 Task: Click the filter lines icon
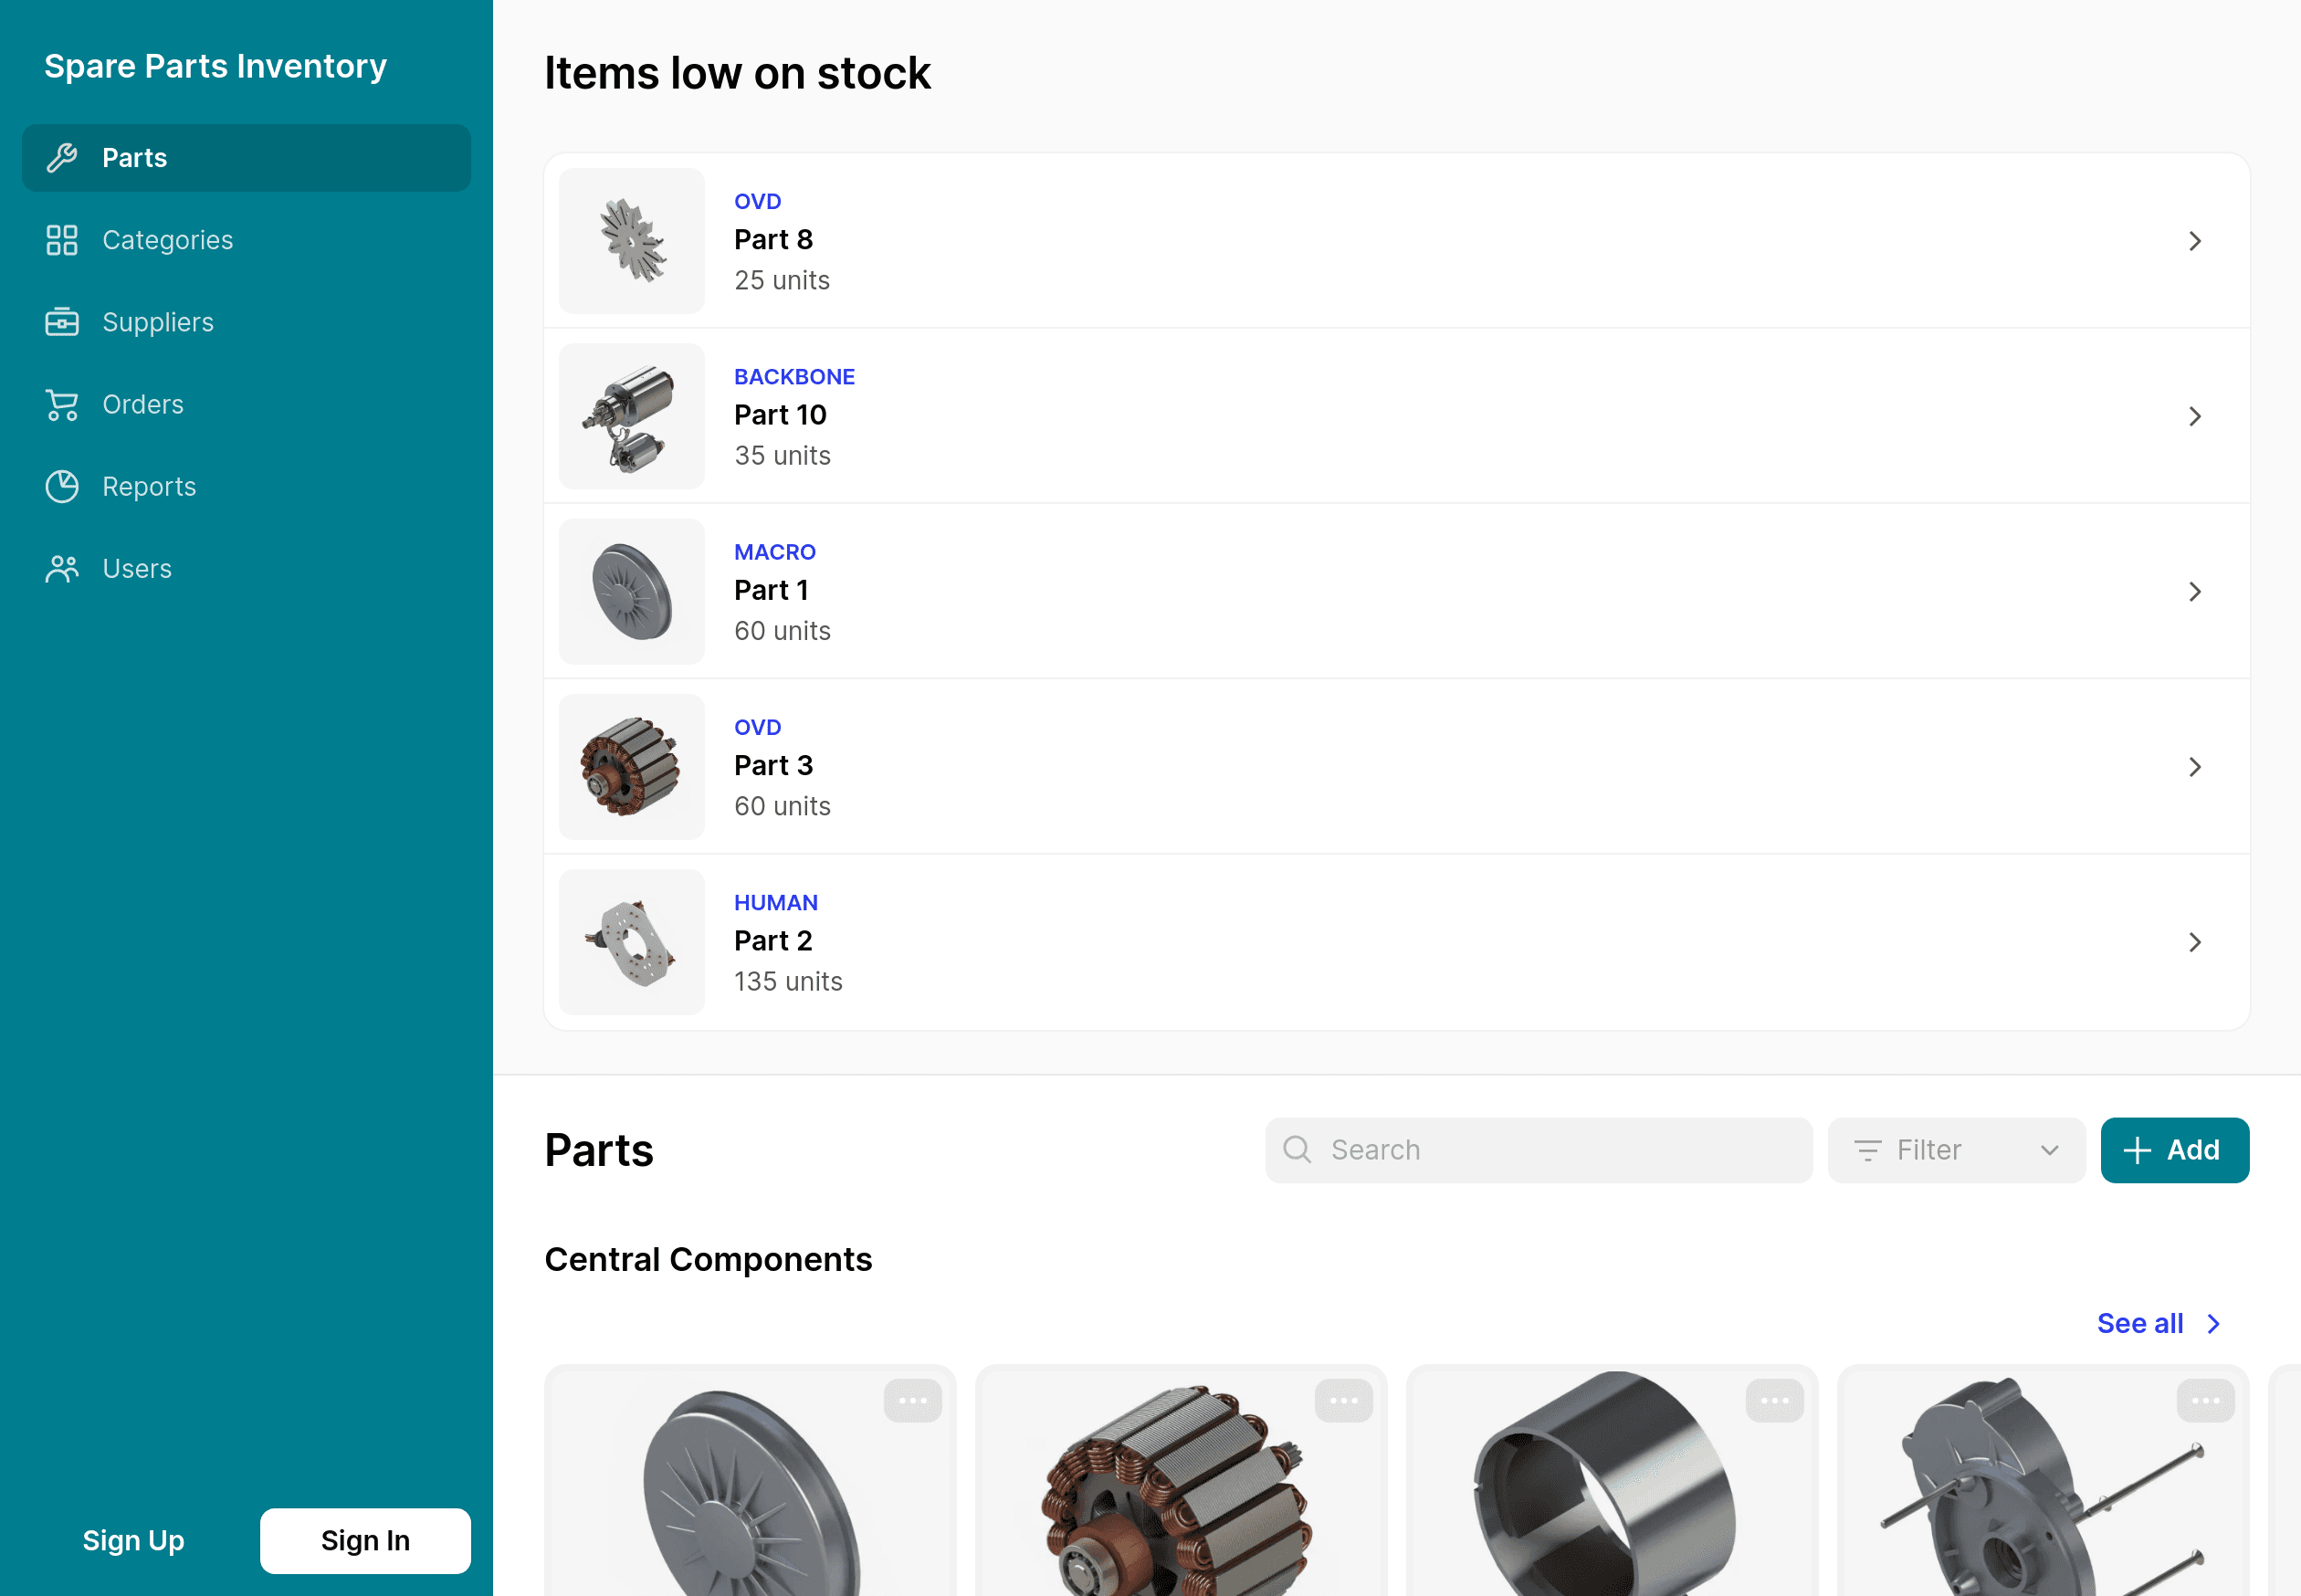pos(1867,1150)
